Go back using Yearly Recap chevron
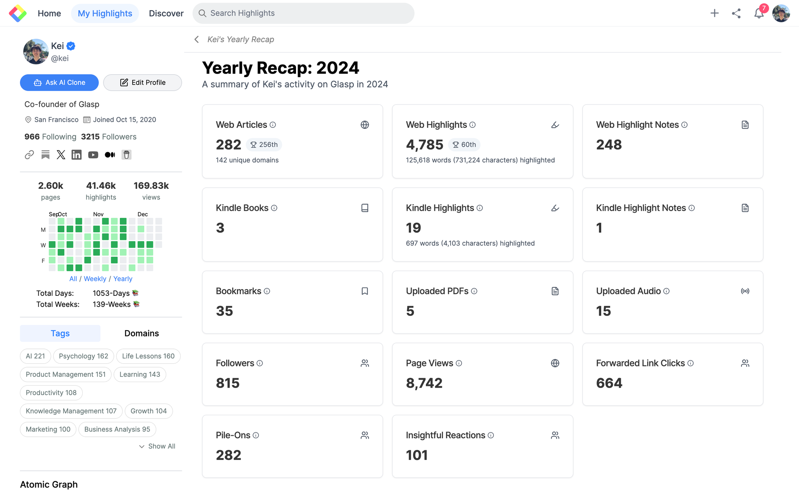The height and width of the screenshot is (499, 799). [x=197, y=39]
